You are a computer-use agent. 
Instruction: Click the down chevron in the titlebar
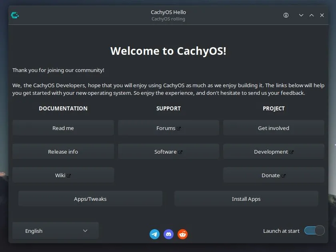click(301, 15)
